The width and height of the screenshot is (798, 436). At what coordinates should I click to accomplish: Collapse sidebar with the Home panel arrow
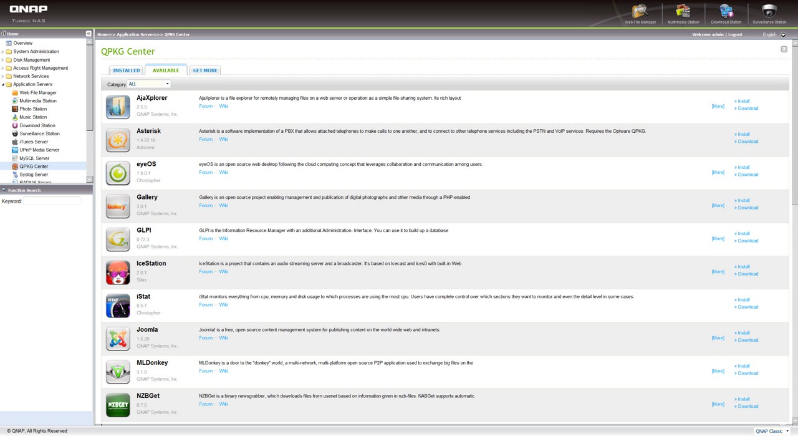89,34
